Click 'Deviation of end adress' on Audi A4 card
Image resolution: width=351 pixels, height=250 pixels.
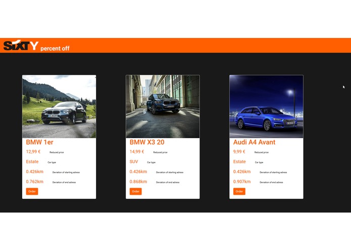pyautogui.click(x=271, y=182)
